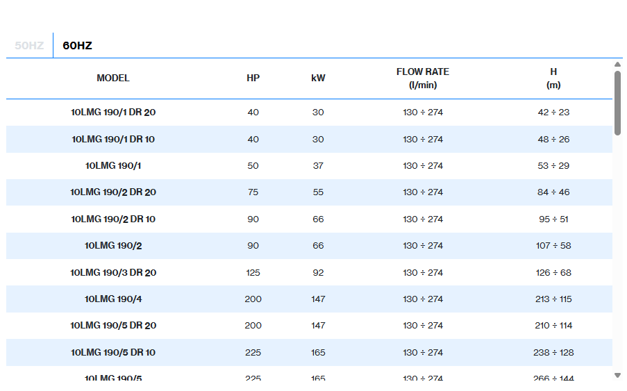Select model 10LMG 190/3 DR 20
The image size is (627, 391).
[113, 273]
